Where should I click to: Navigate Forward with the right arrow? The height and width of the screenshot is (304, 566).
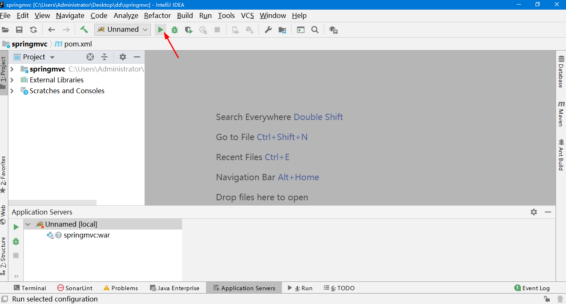(66, 30)
